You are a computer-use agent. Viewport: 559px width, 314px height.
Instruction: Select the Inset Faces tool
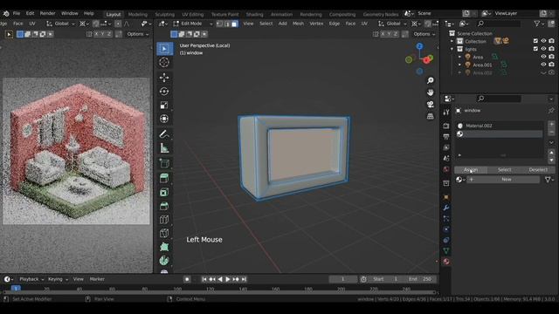tap(164, 192)
